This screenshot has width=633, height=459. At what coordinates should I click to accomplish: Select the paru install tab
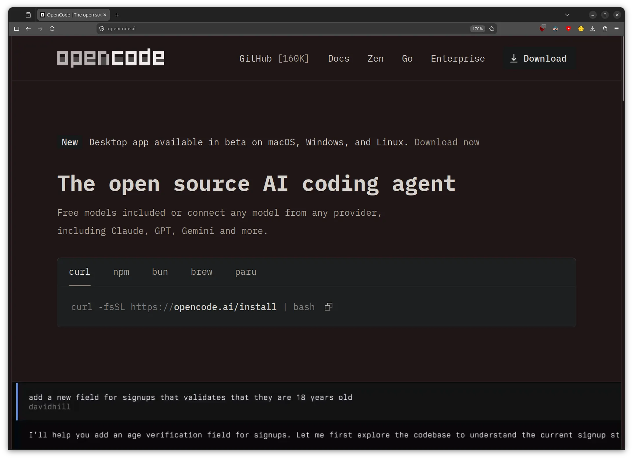(246, 272)
